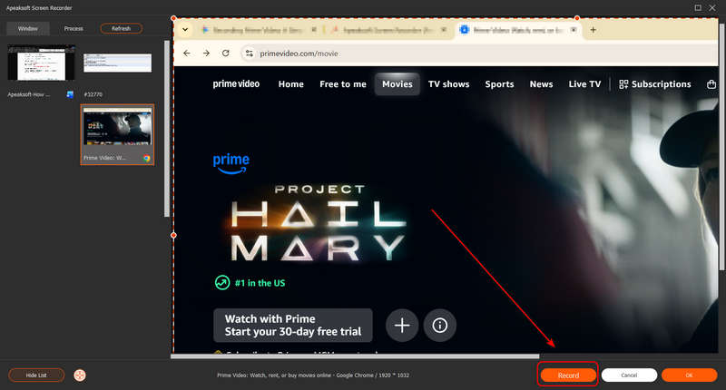Select the active Prime Video browser tab
726x390 pixels.
click(517, 30)
